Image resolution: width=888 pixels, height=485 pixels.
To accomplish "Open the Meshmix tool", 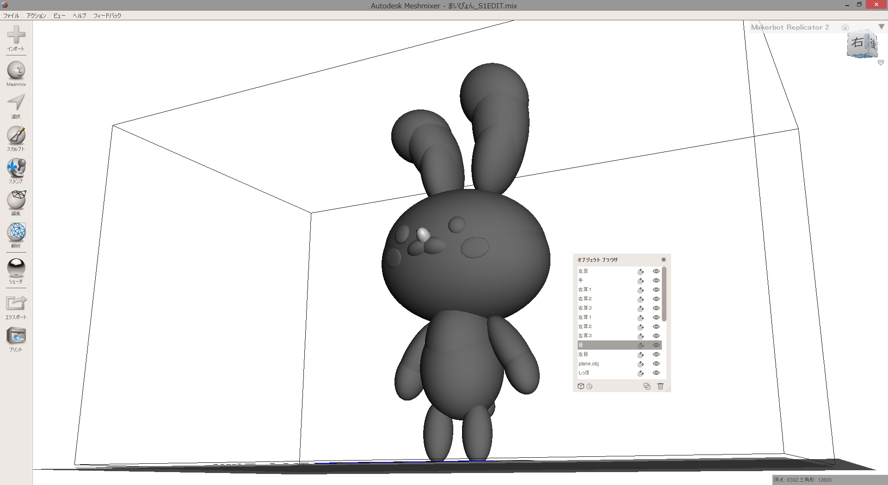I will pyautogui.click(x=16, y=71).
